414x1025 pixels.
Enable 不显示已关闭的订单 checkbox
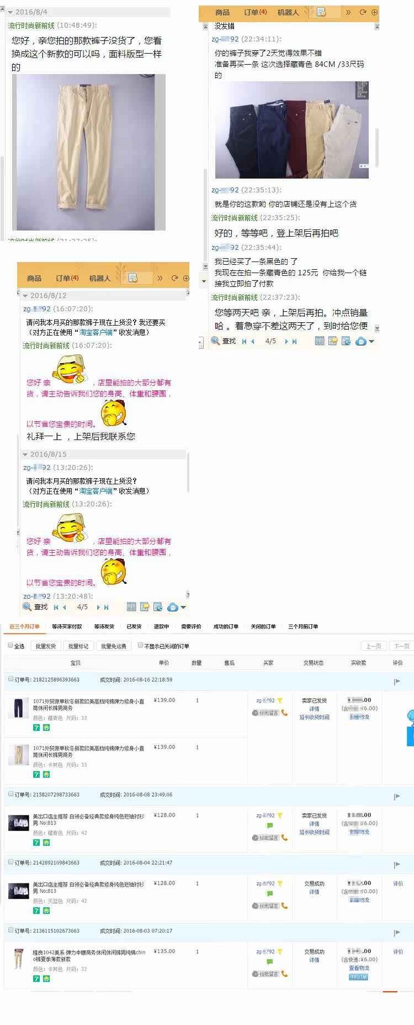[140, 645]
